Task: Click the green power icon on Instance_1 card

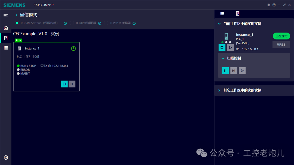Action: coord(73,48)
